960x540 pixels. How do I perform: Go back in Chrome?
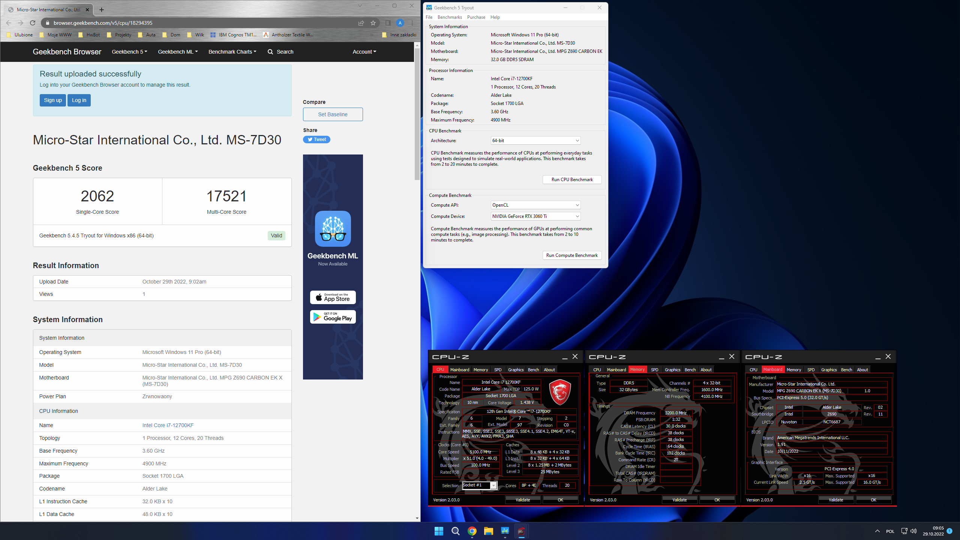(x=9, y=23)
